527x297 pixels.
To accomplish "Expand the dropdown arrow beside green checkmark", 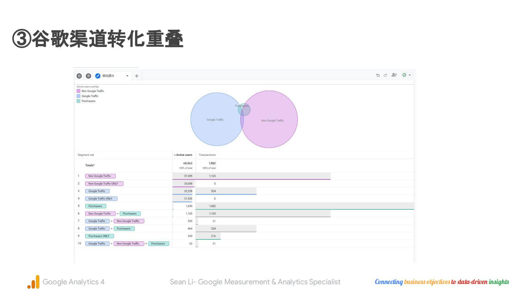I will pos(410,75).
